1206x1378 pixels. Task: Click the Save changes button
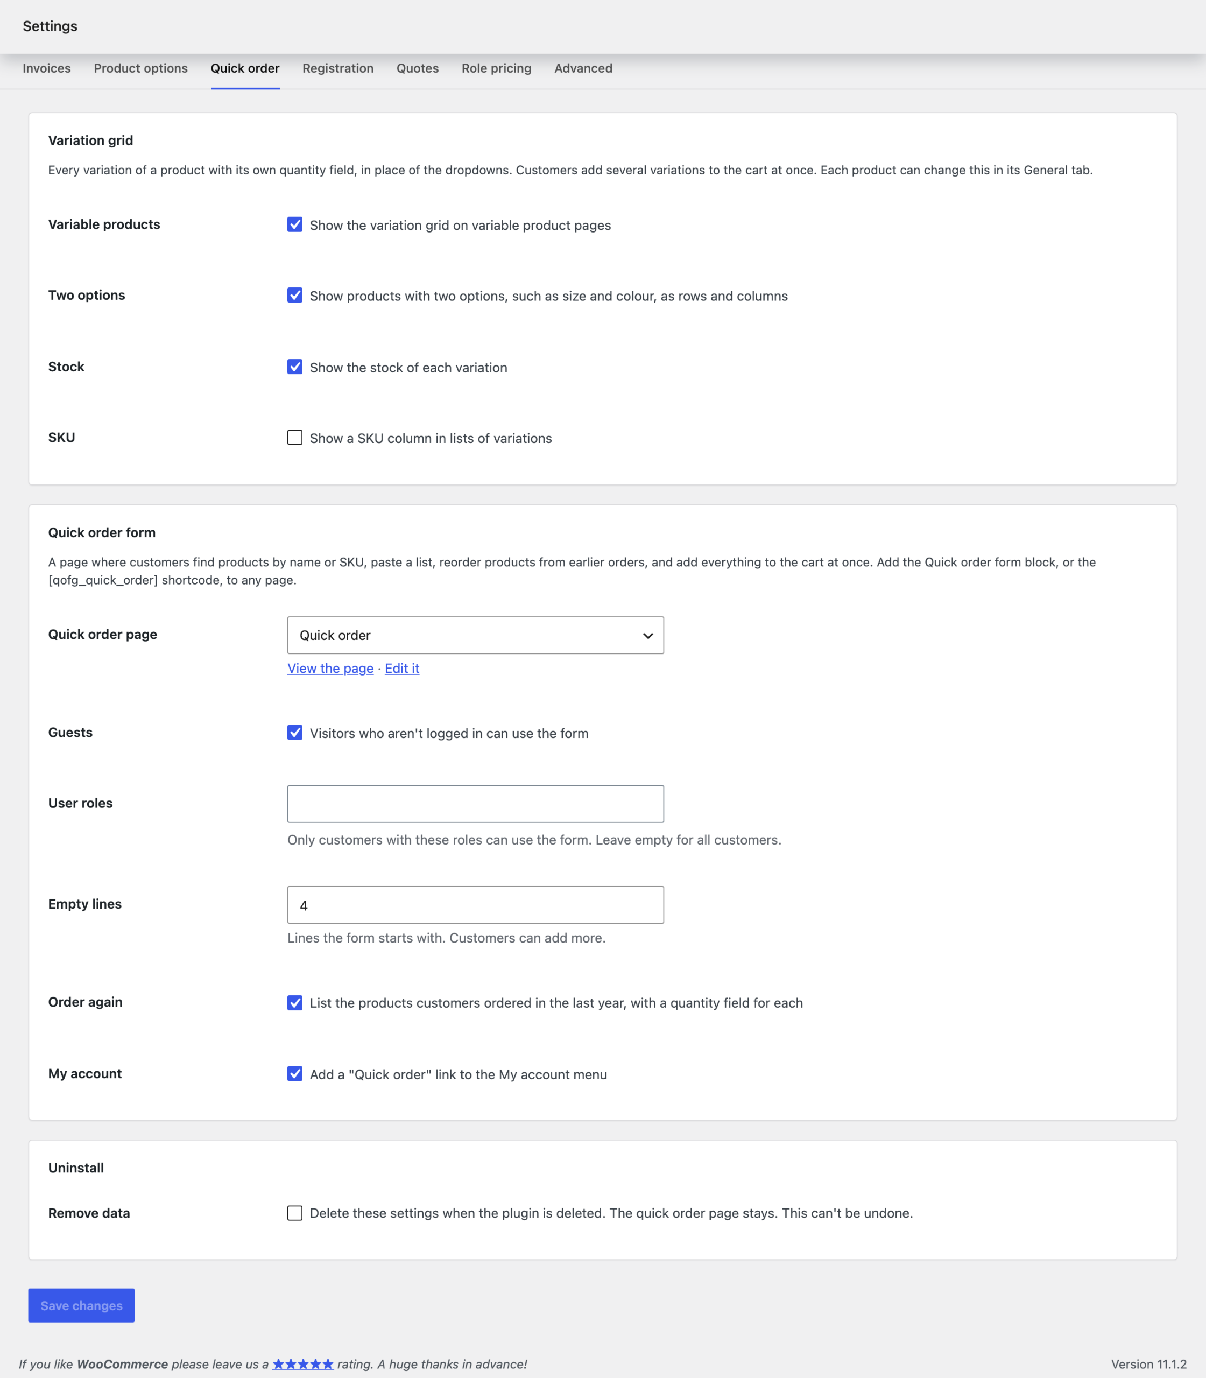click(x=81, y=1305)
